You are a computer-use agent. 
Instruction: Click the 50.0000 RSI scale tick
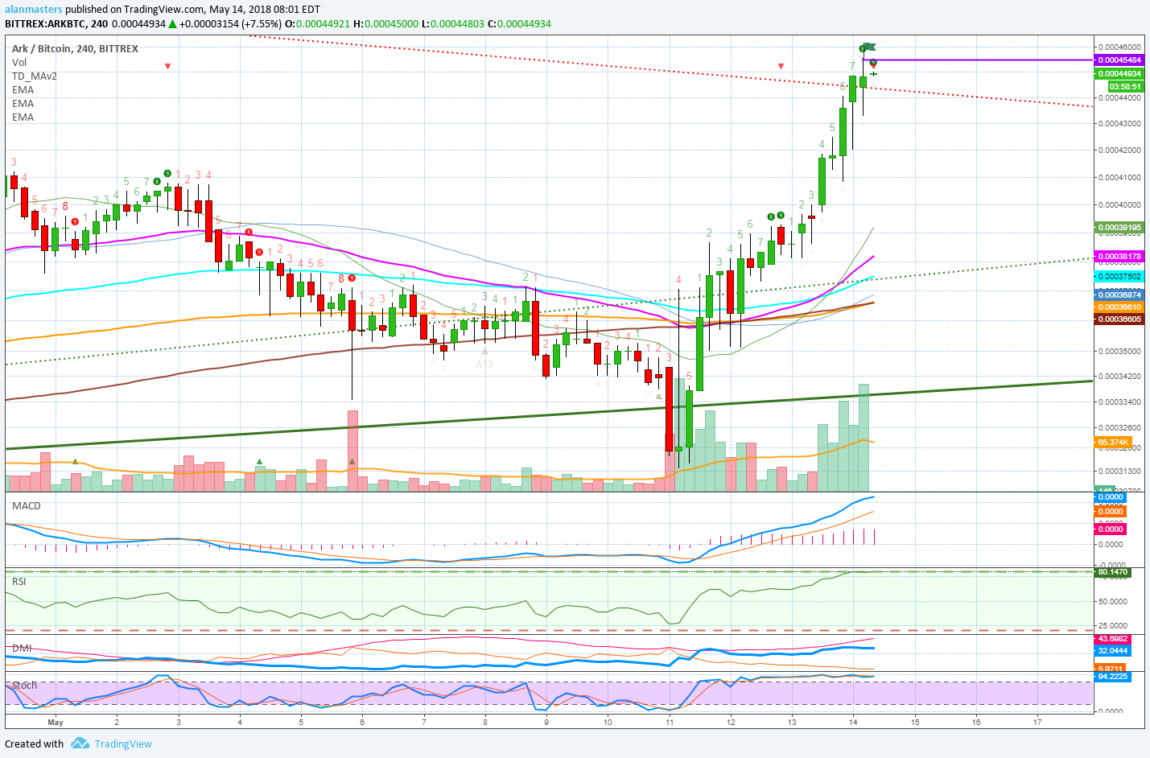pyautogui.click(x=1113, y=601)
